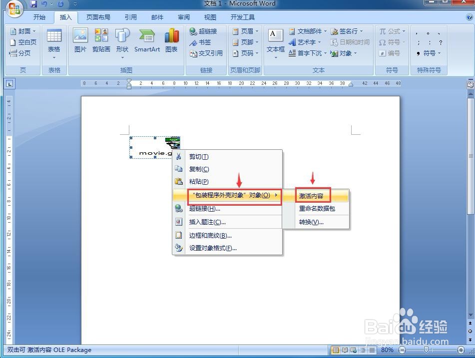Screen dimensions: 475x358
Task: Switch to the References (引用) tab
Action: [x=130, y=17]
